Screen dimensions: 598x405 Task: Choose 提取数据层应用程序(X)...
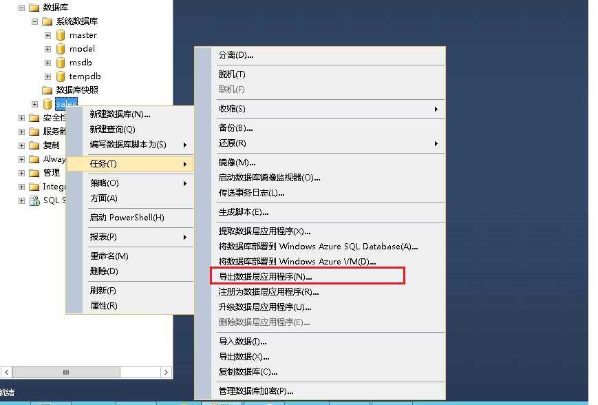tap(319, 231)
